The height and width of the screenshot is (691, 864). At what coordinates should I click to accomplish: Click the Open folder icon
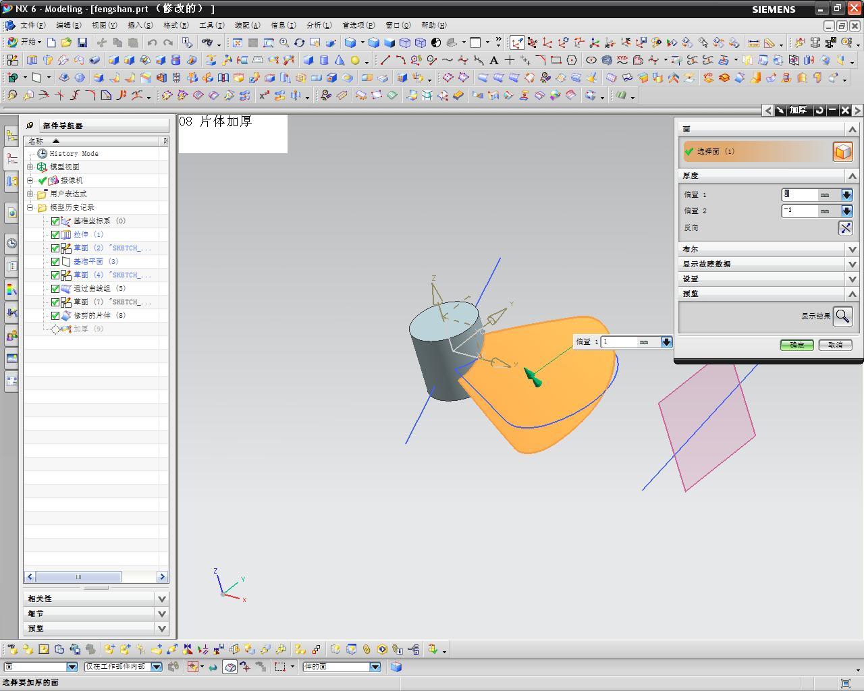66,43
